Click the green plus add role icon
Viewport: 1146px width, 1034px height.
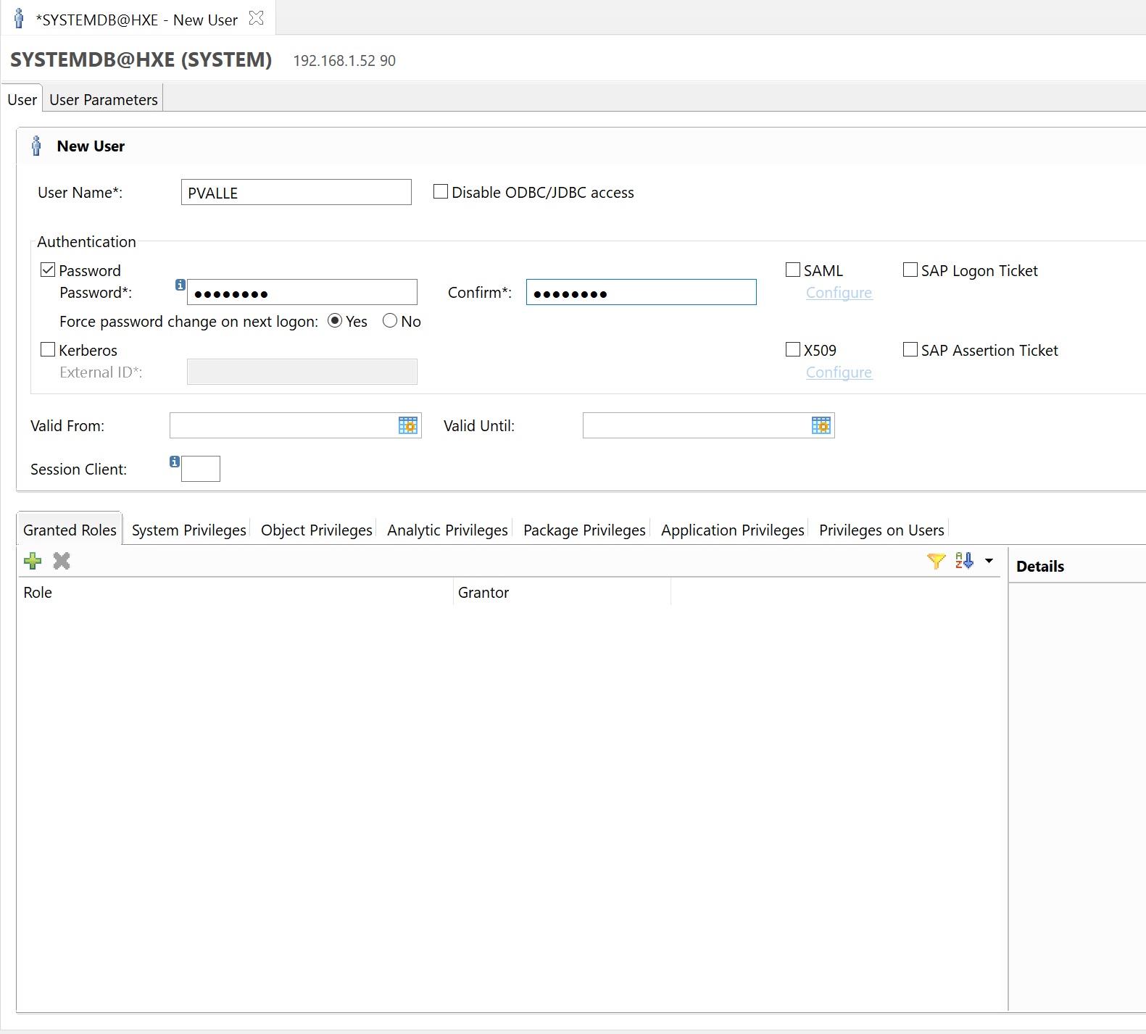click(x=33, y=561)
